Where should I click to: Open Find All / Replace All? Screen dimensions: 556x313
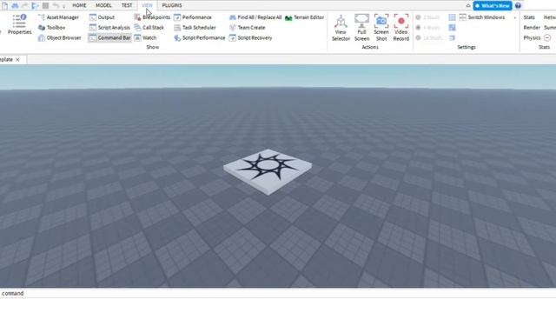tap(255, 17)
